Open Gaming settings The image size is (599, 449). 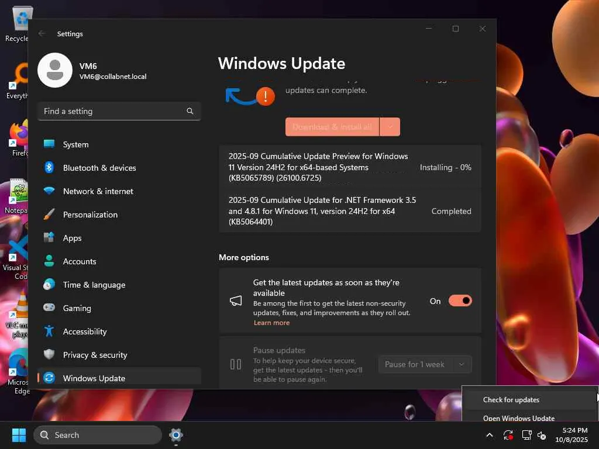(119, 308)
